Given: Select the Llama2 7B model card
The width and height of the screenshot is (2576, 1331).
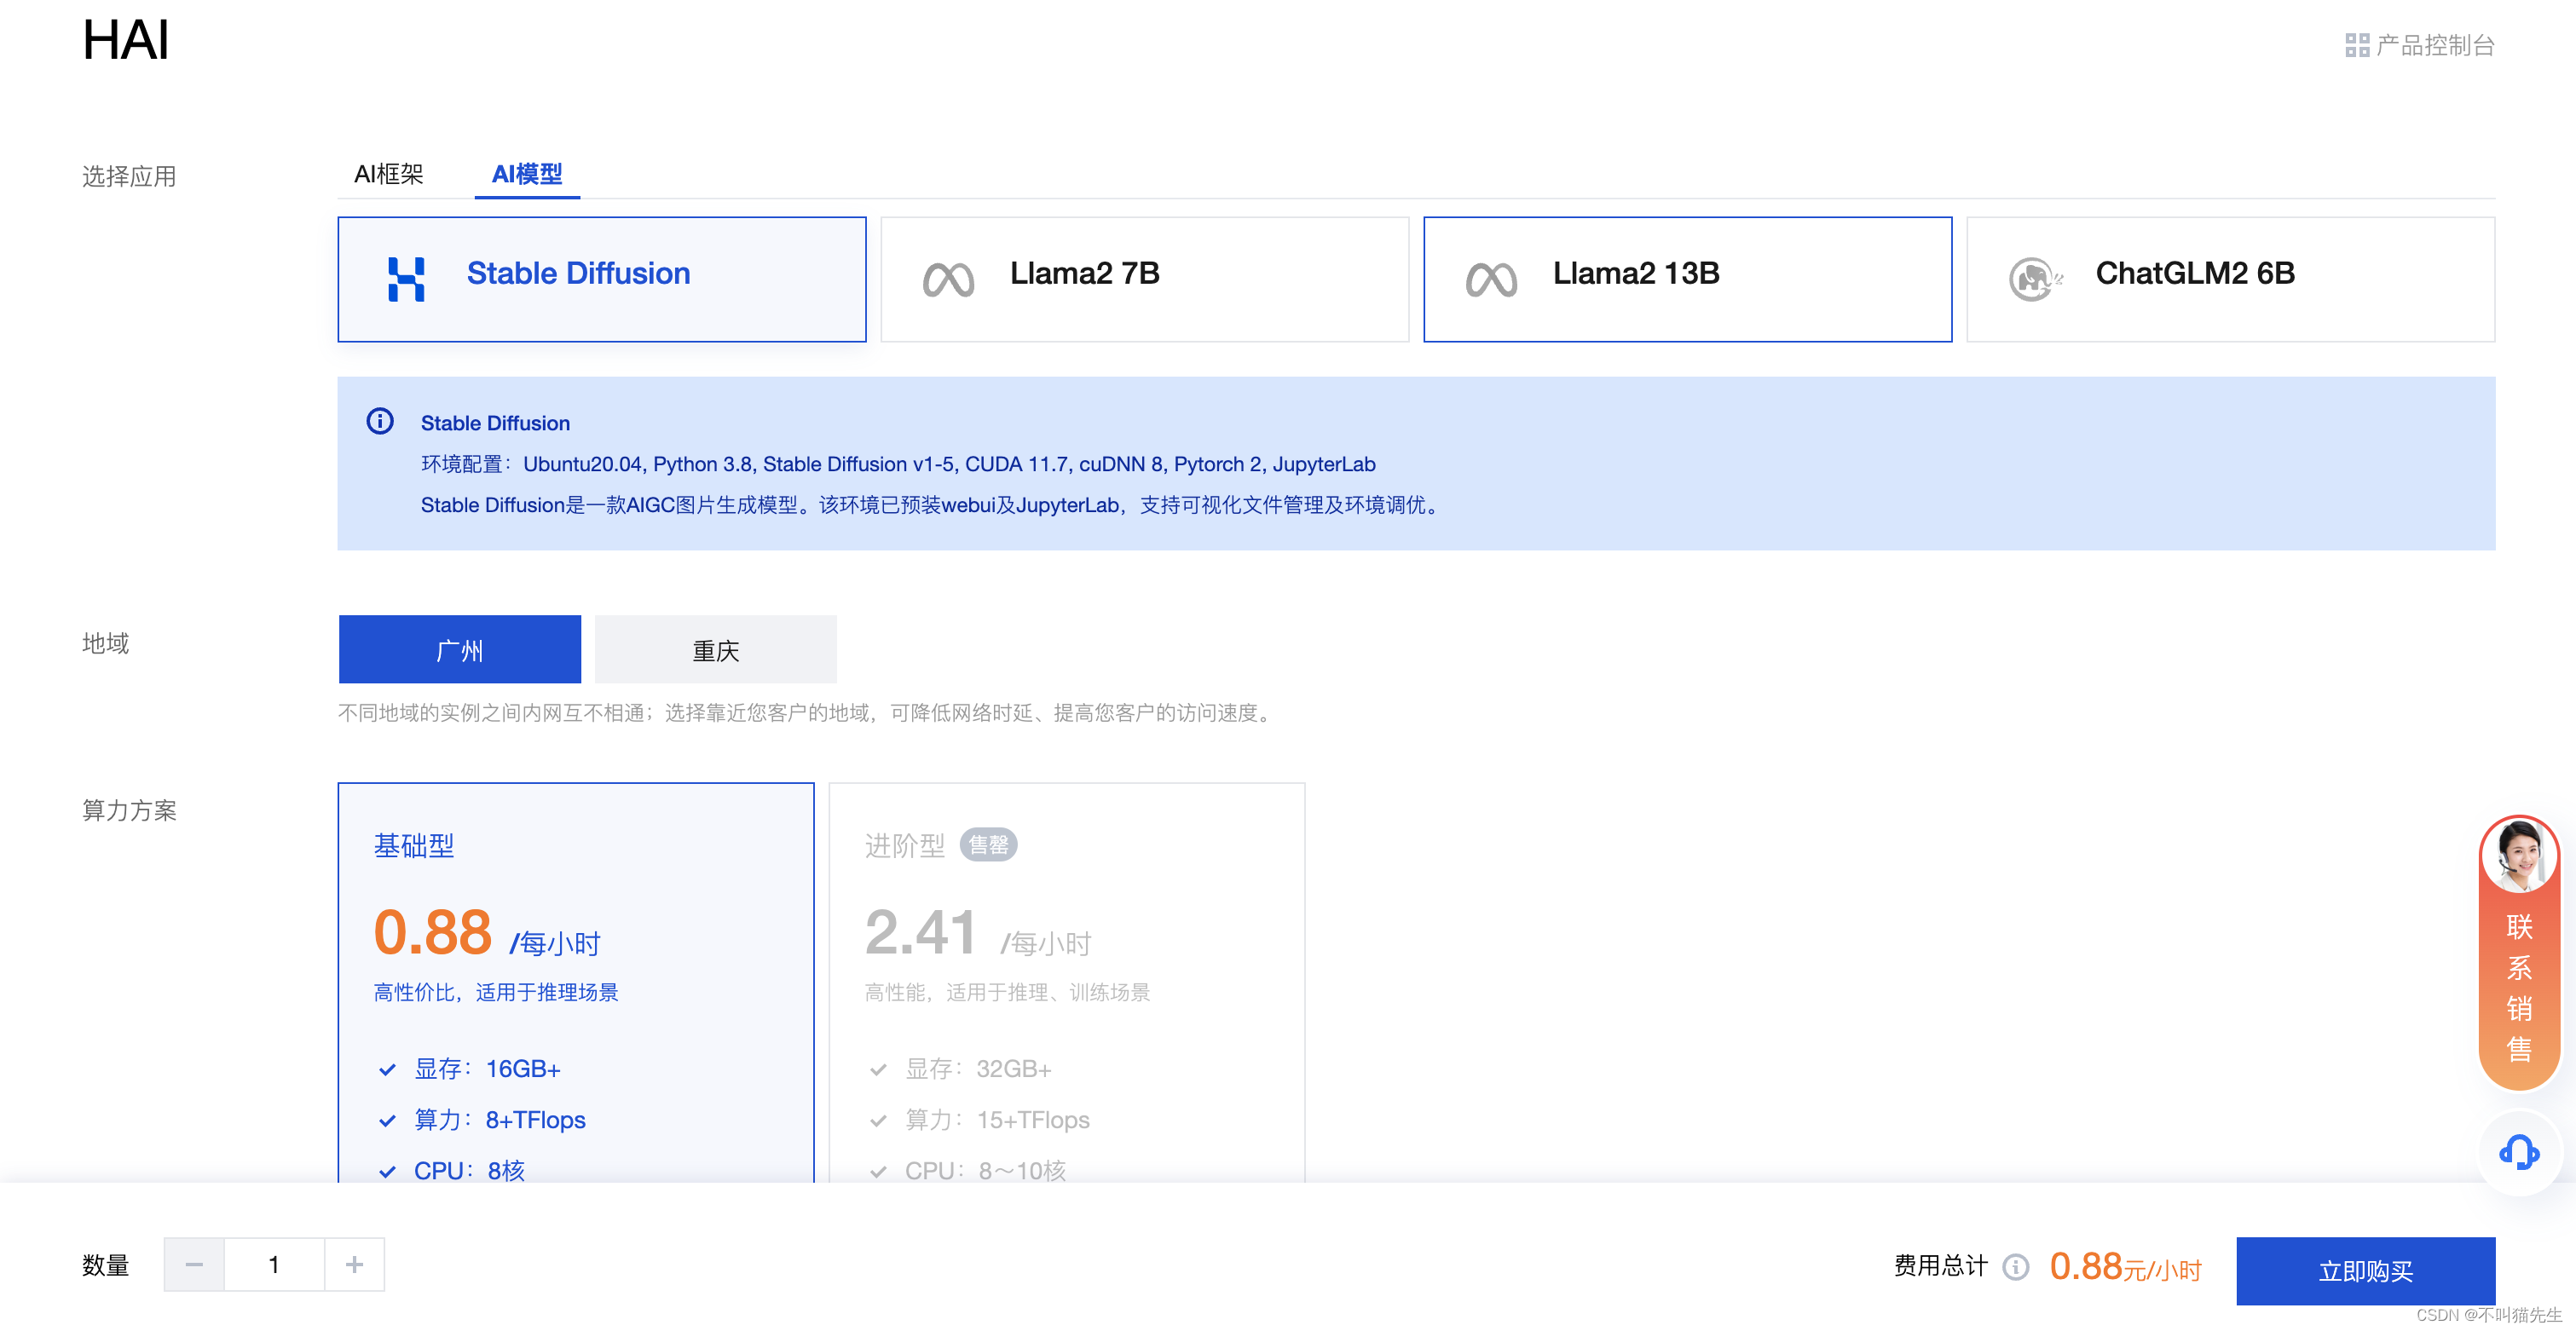Looking at the screenshot, I should pos(1145,279).
